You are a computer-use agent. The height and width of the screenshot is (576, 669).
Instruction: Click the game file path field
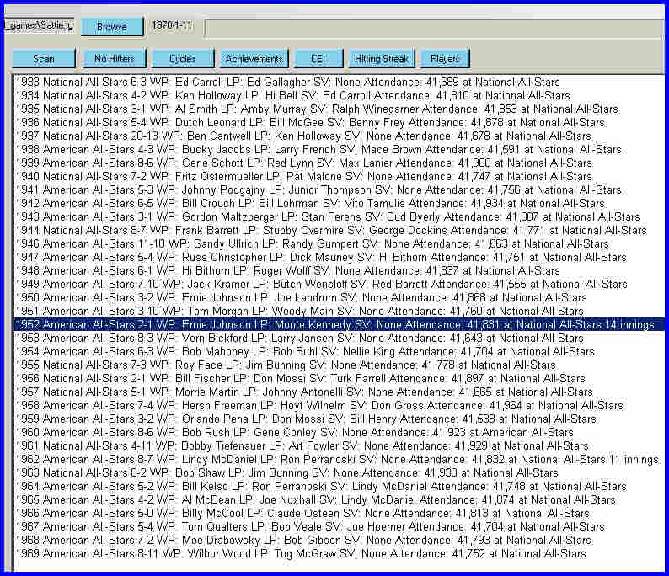click(39, 26)
